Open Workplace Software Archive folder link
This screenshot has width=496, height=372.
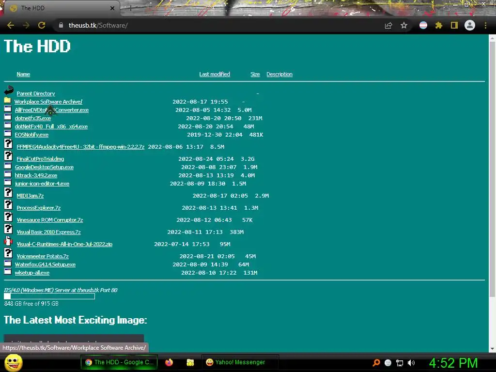point(48,102)
